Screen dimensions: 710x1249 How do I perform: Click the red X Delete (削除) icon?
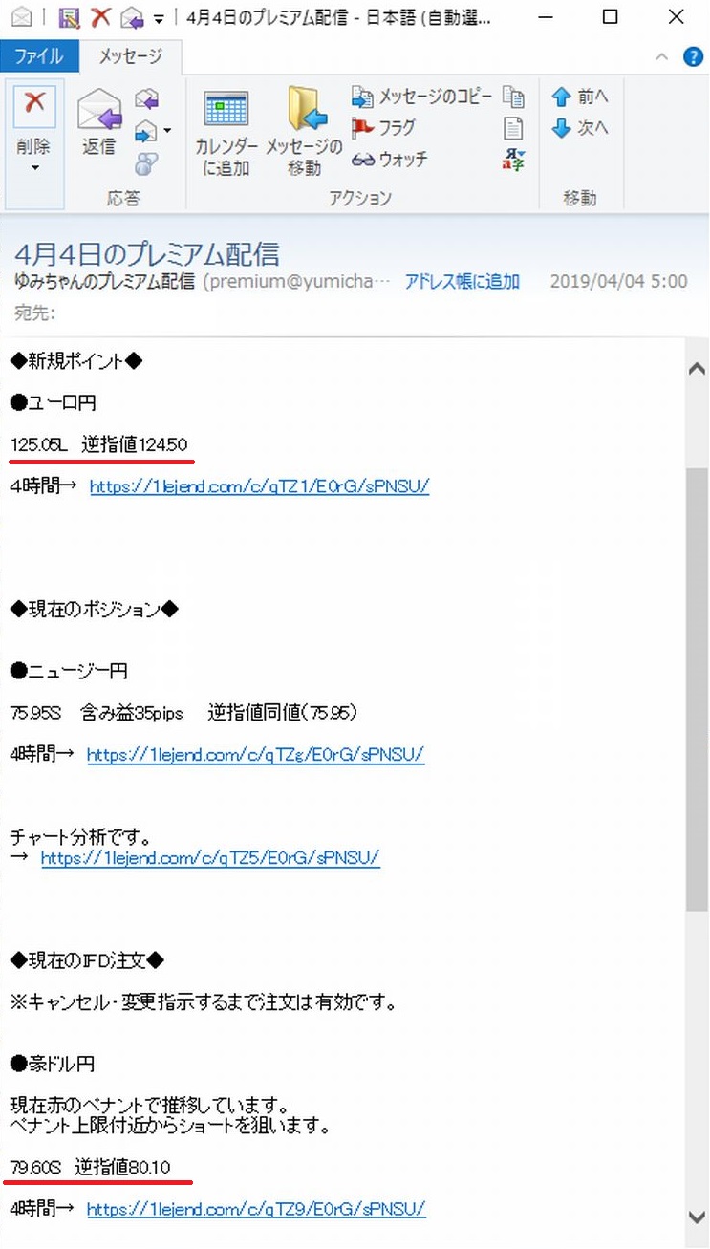[34, 104]
